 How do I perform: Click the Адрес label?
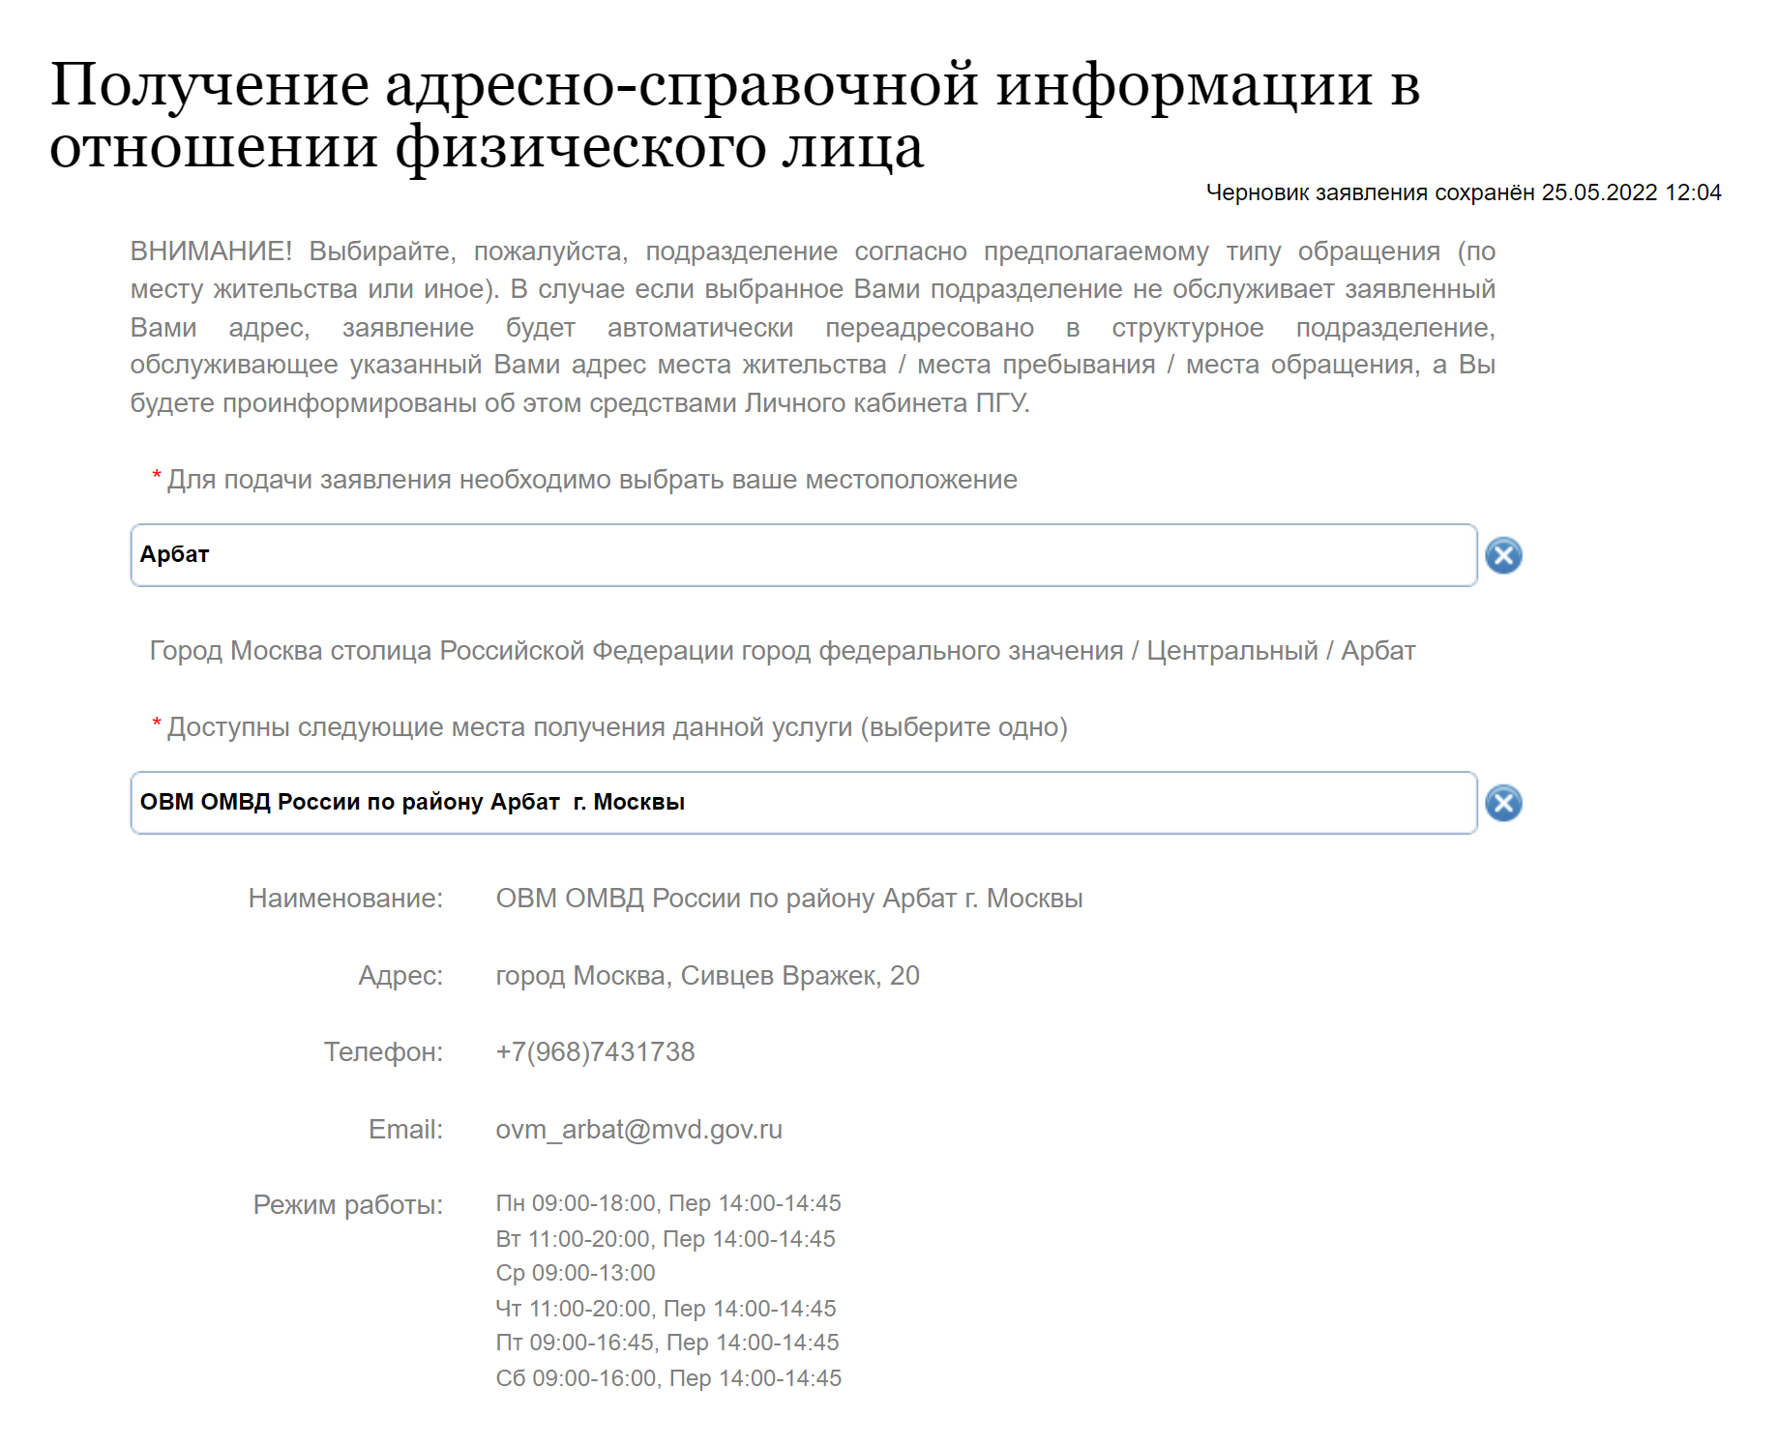tap(400, 976)
